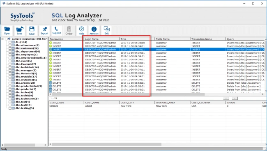This screenshot has height=151, width=267.
Task: Check the dbo.employee(5) checkbox
Action: coord(10,55)
